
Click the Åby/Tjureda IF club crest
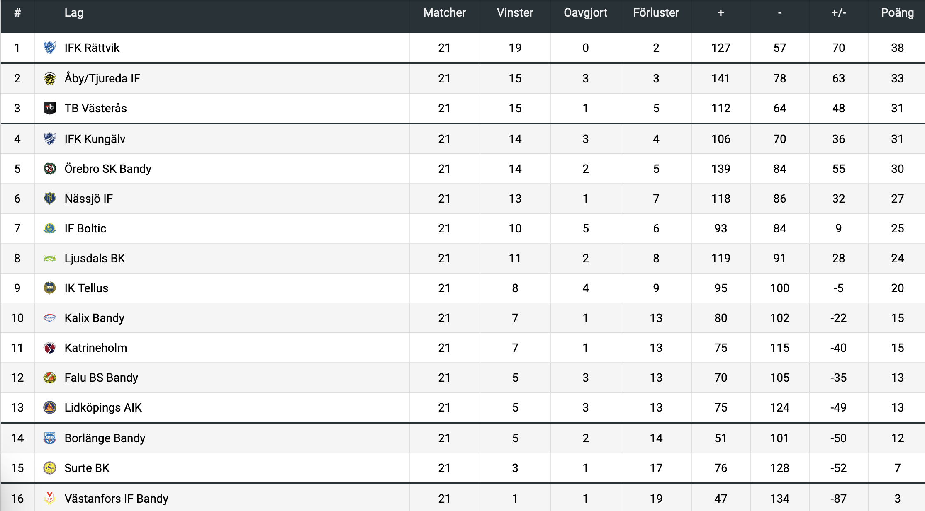pyautogui.click(x=50, y=78)
